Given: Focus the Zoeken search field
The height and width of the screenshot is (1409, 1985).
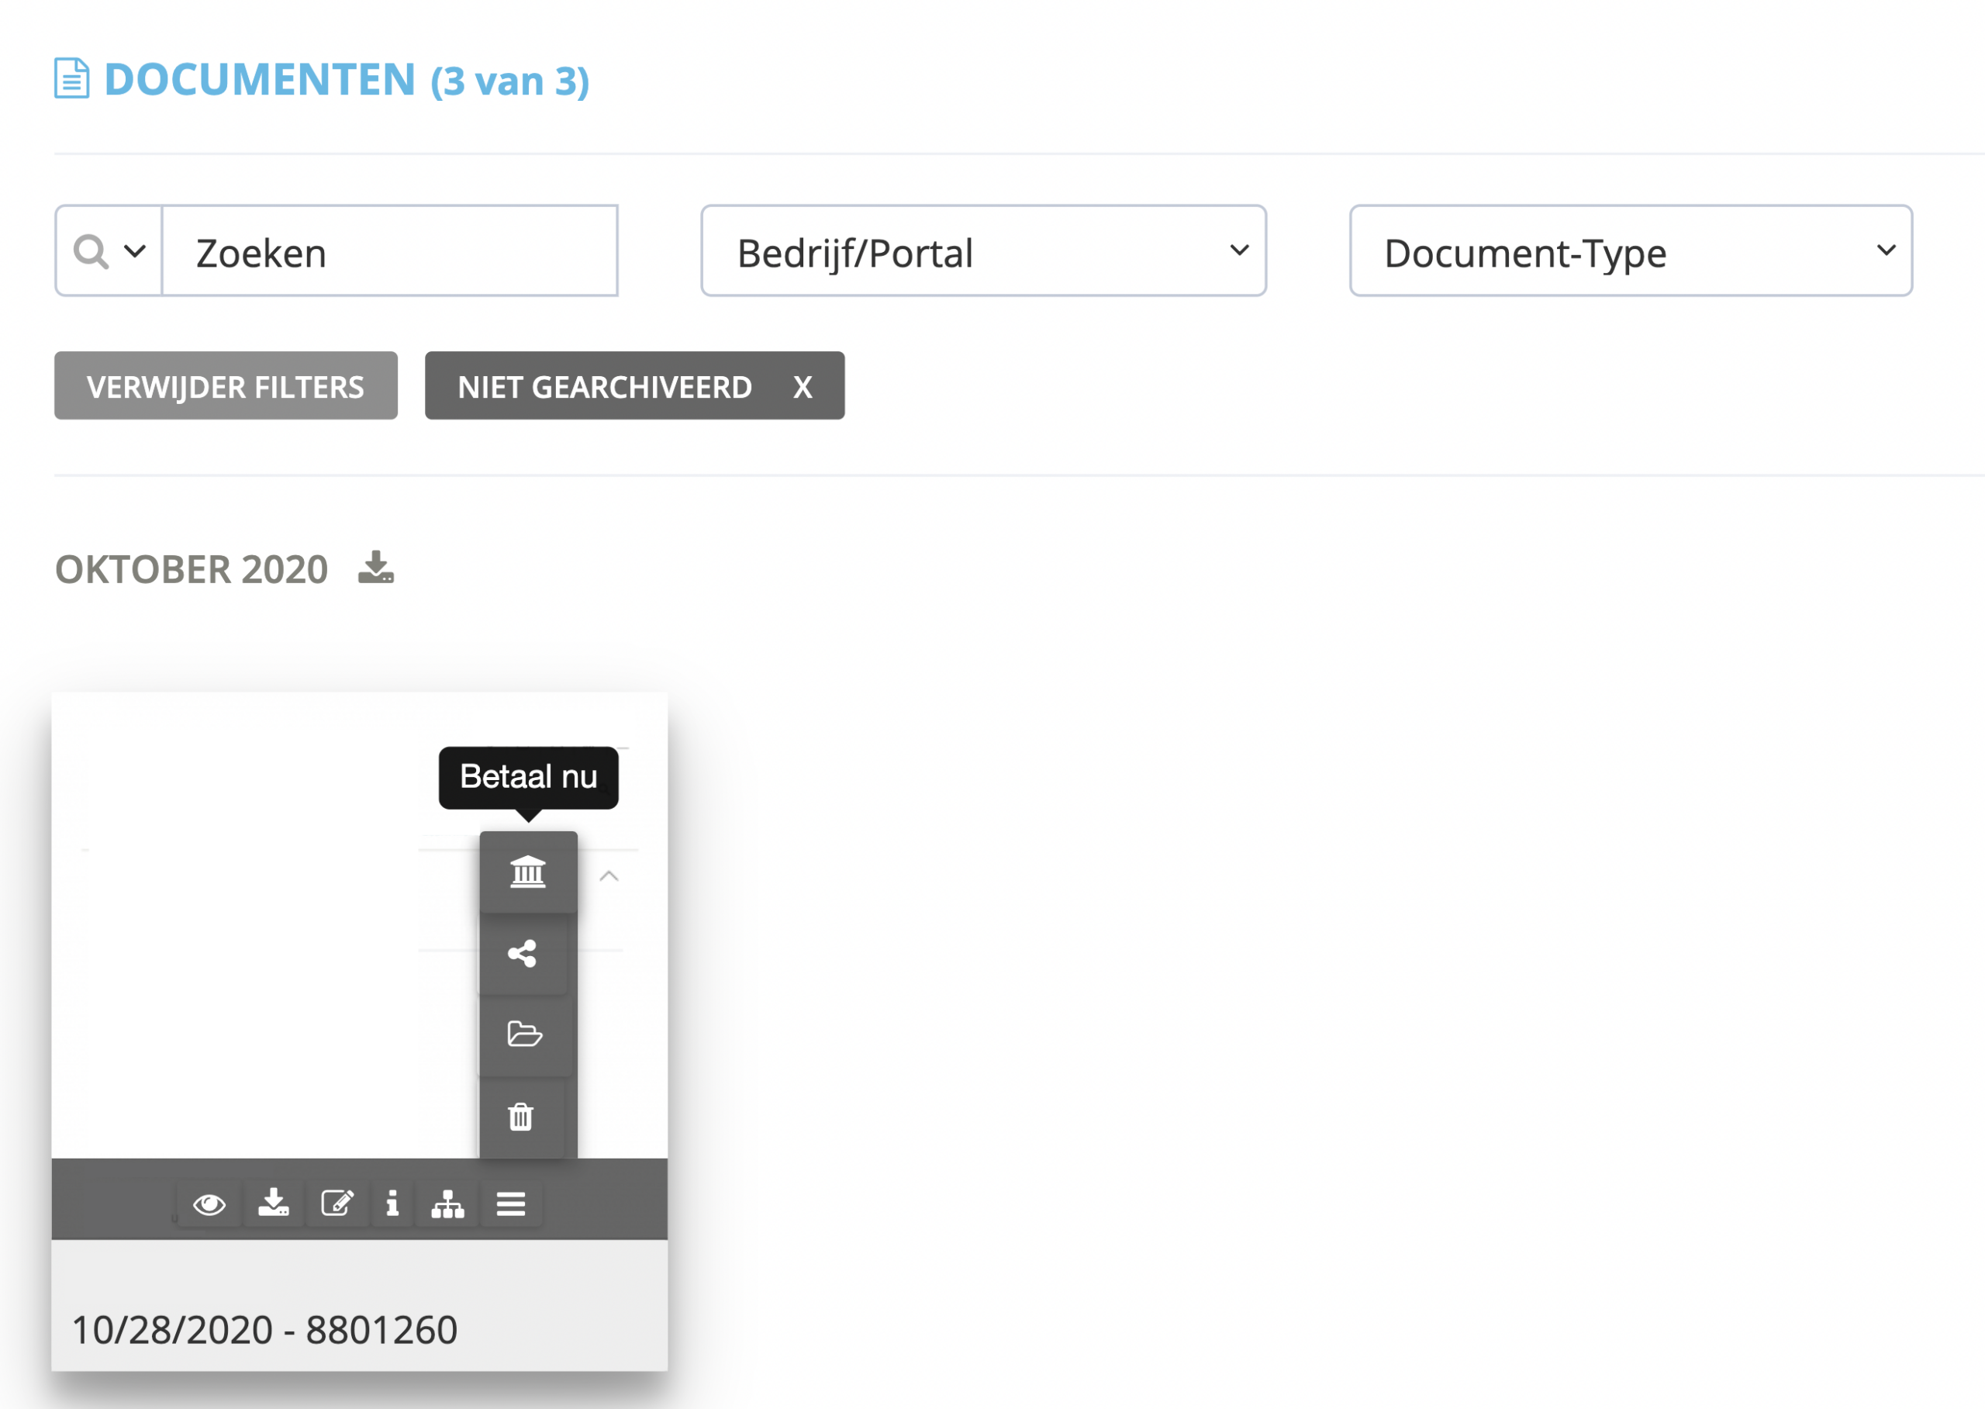Looking at the screenshot, I should point(390,251).
